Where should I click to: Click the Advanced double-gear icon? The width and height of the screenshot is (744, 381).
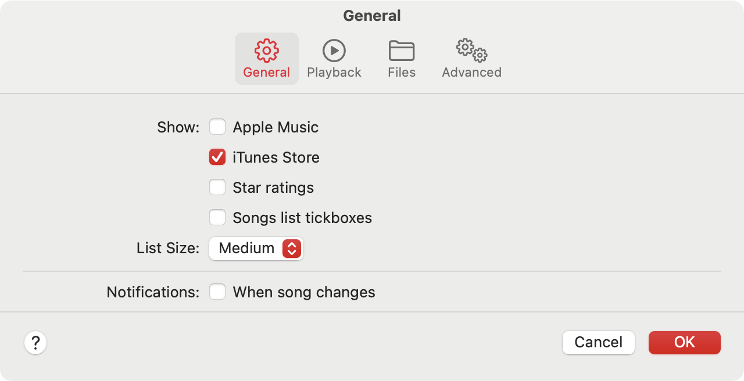pos(471,51)
